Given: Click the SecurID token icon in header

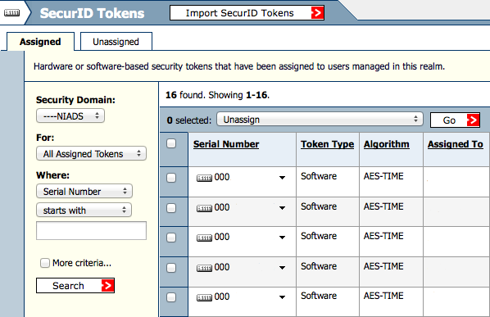Looking at the screenshot, I should pyautogui.click(x=11, y=13).
